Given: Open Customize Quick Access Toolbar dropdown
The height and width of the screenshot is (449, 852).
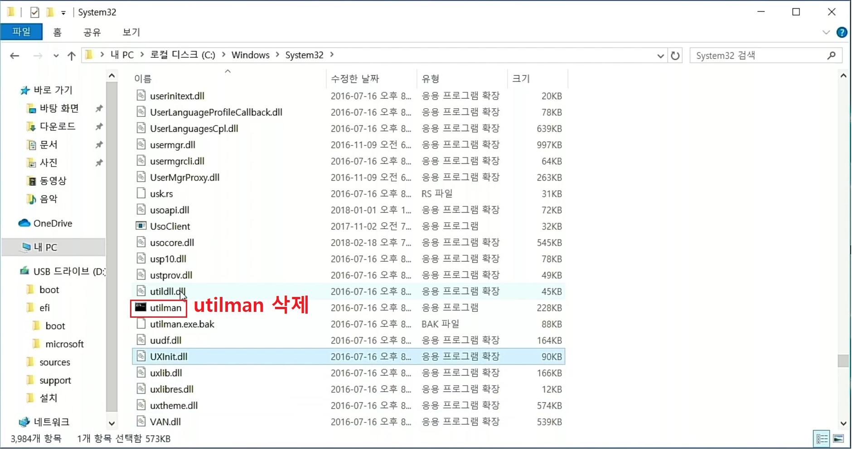Looking at the screenshot, I should pos(63,13).
